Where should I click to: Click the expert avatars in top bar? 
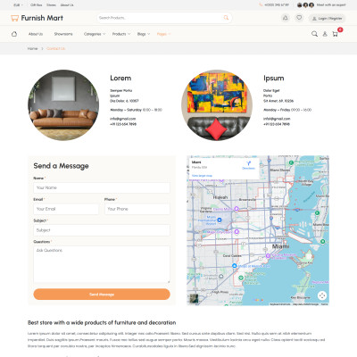(305, 5)
